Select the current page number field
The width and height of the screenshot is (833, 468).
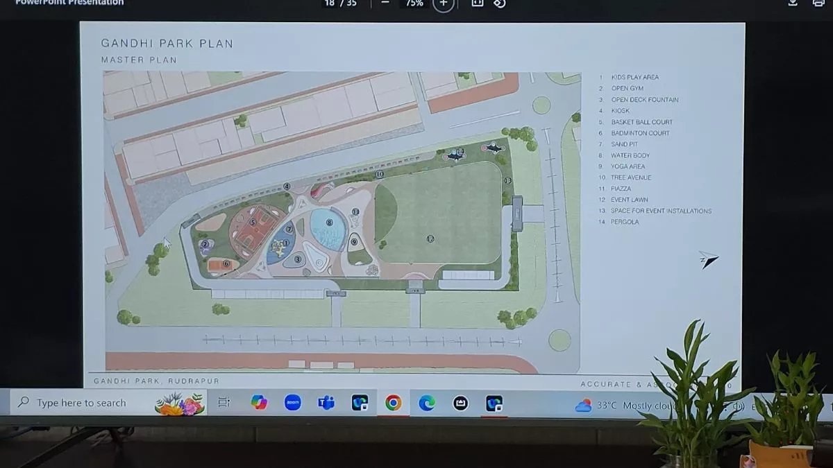(330, 3)
